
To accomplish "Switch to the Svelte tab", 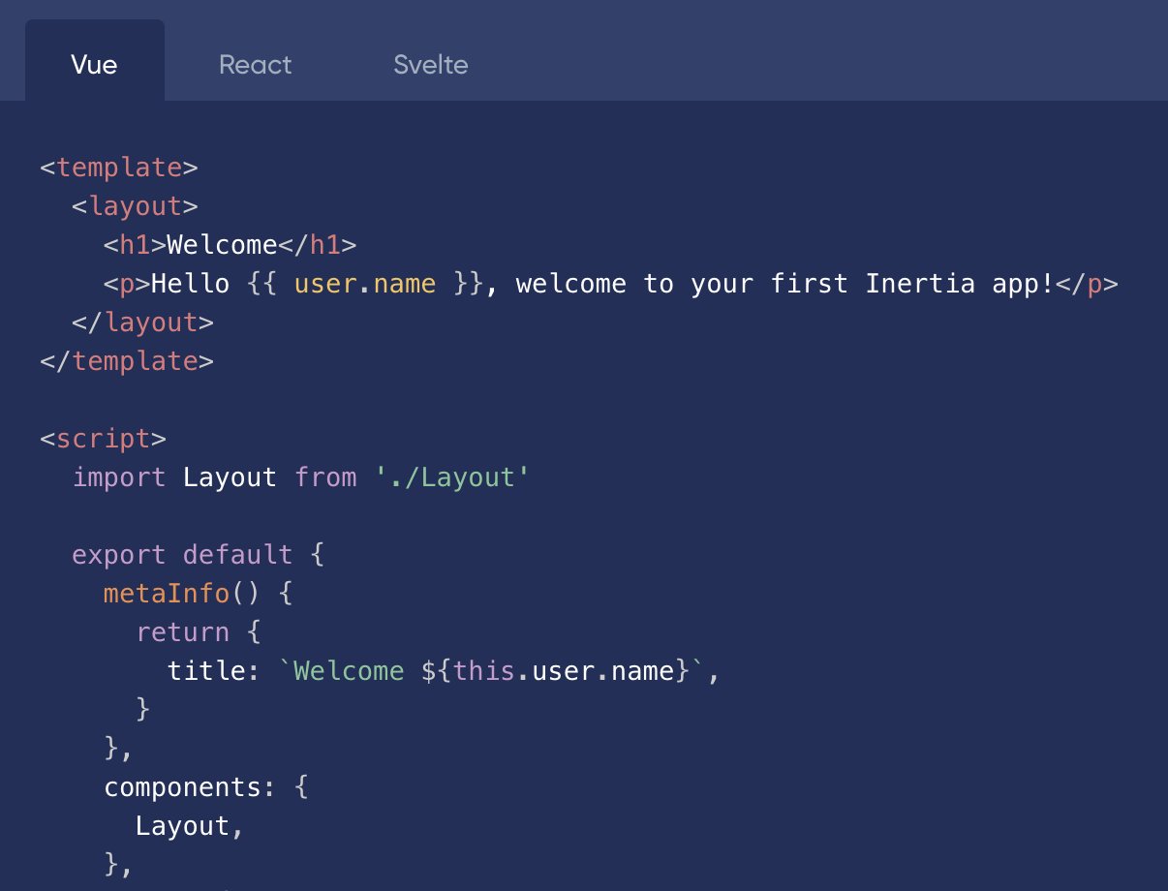I will [431, 65].
